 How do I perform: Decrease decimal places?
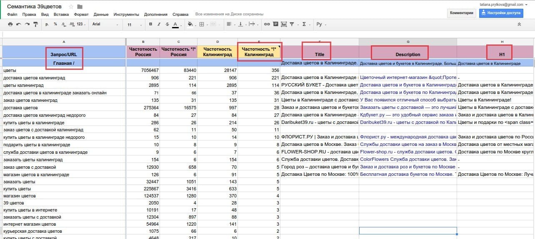[x=63, y=25]
